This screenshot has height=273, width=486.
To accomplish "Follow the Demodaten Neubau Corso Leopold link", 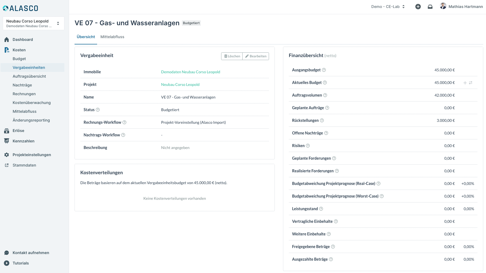I will pyautogui.click(x=190, y=72).
